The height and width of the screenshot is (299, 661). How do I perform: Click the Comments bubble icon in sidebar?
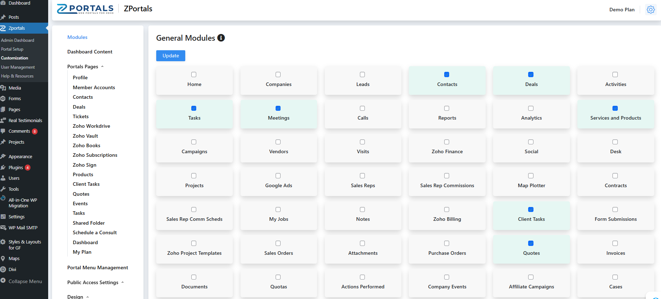point(3,131)
